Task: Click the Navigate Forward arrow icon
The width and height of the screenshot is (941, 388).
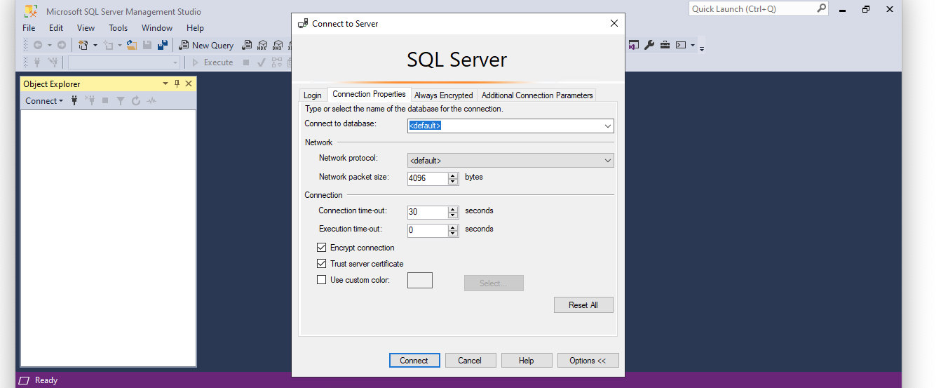Action: coord(62,45)
